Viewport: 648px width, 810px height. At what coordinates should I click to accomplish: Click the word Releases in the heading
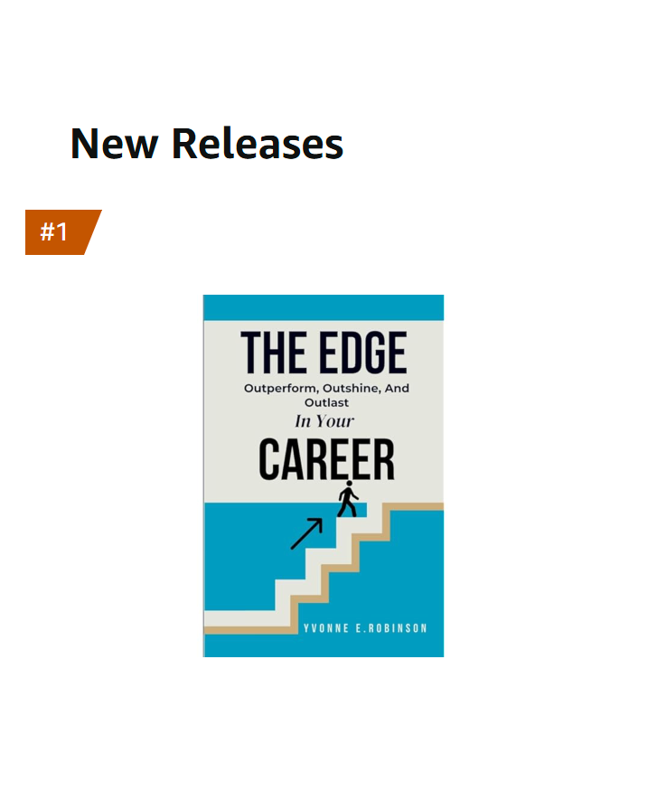pyautogui.click(x=258, y=144)
